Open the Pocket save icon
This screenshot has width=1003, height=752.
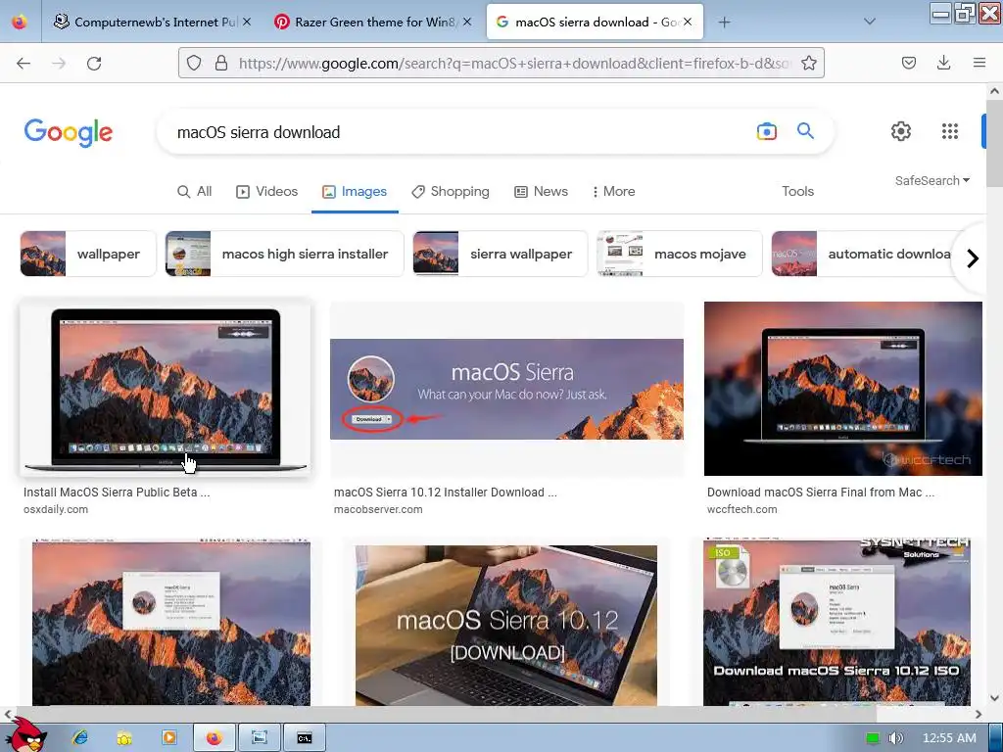coord(908,63)
